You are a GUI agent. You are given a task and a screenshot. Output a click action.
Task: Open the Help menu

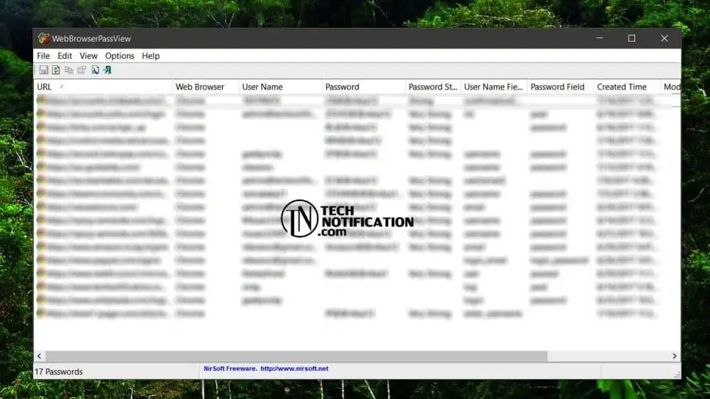(150, 55)
